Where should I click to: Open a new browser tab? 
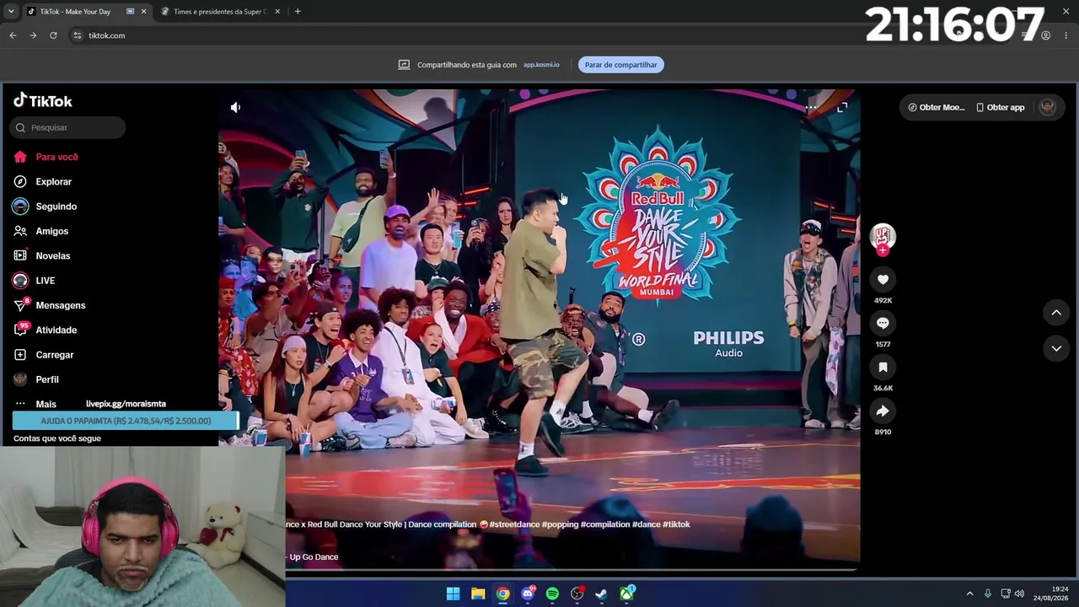298,12
